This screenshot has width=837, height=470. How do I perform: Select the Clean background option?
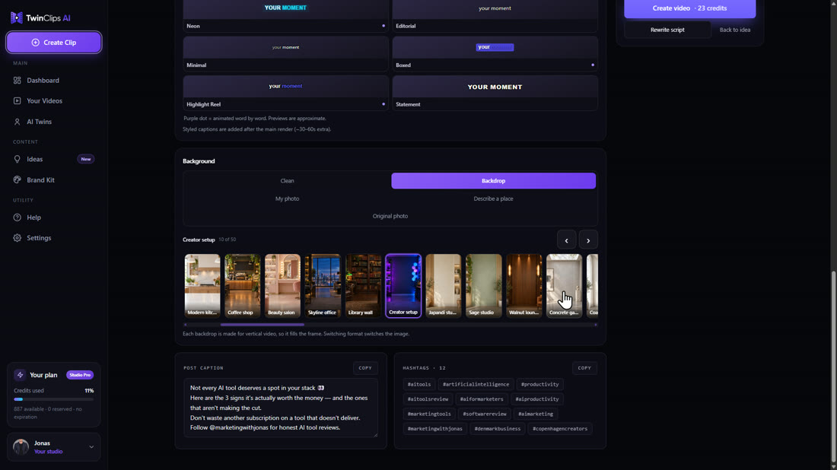coord(287,181)
